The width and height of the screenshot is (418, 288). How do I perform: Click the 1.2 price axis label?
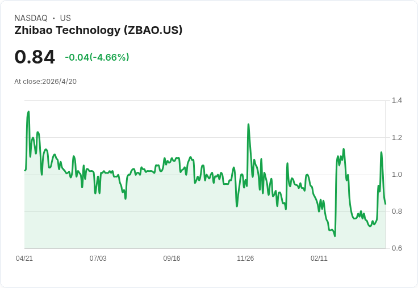coord(396,138)
